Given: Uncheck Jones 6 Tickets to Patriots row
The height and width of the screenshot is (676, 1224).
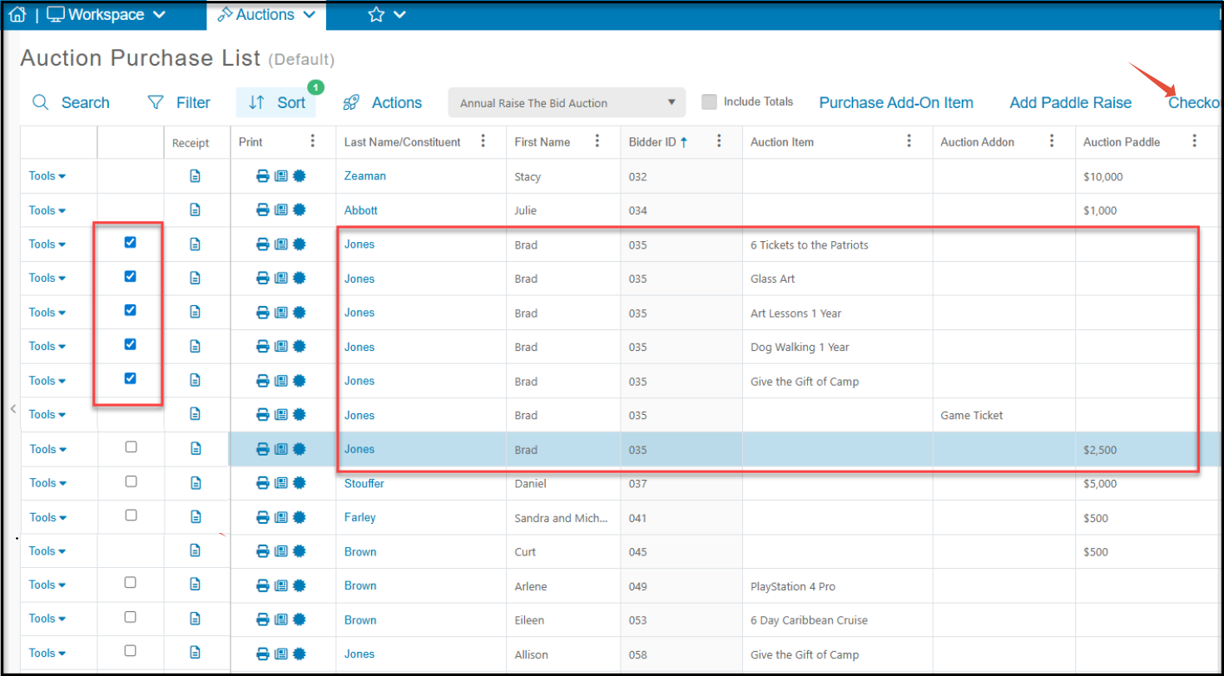Looking at the screenshot, I should tap(130, 243).
